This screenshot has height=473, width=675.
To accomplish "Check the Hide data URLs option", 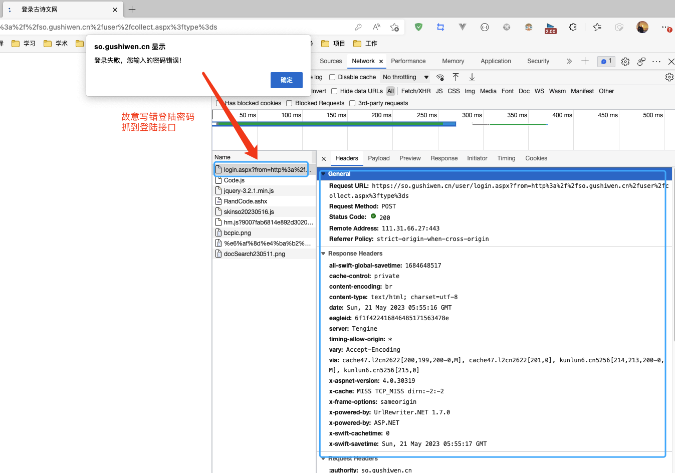I will [334, 91].
